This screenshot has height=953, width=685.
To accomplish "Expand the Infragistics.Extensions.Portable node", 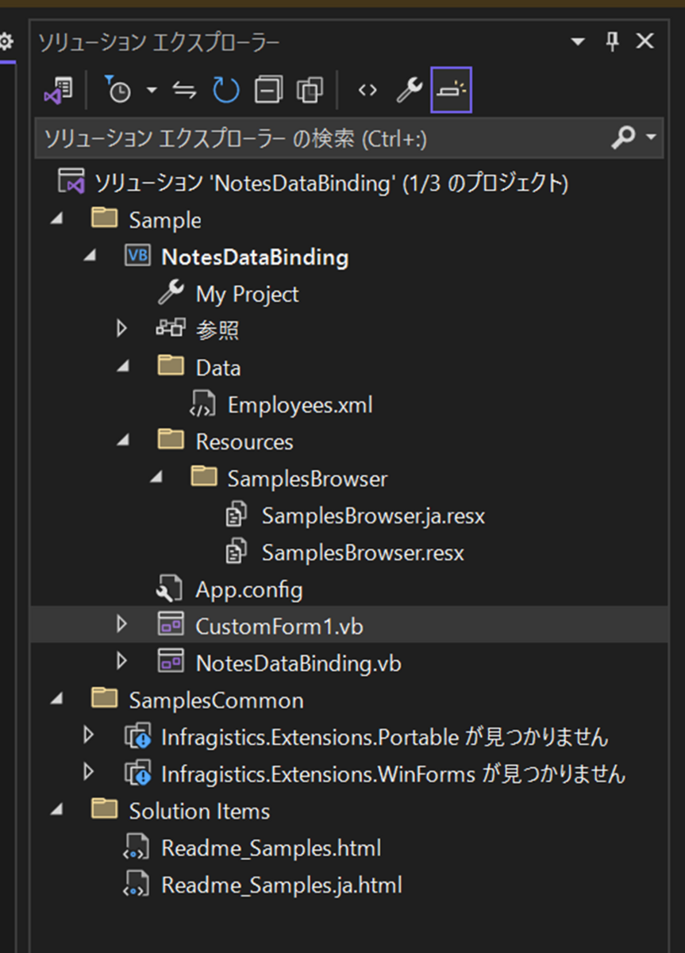I will click(x=89, y=735).
